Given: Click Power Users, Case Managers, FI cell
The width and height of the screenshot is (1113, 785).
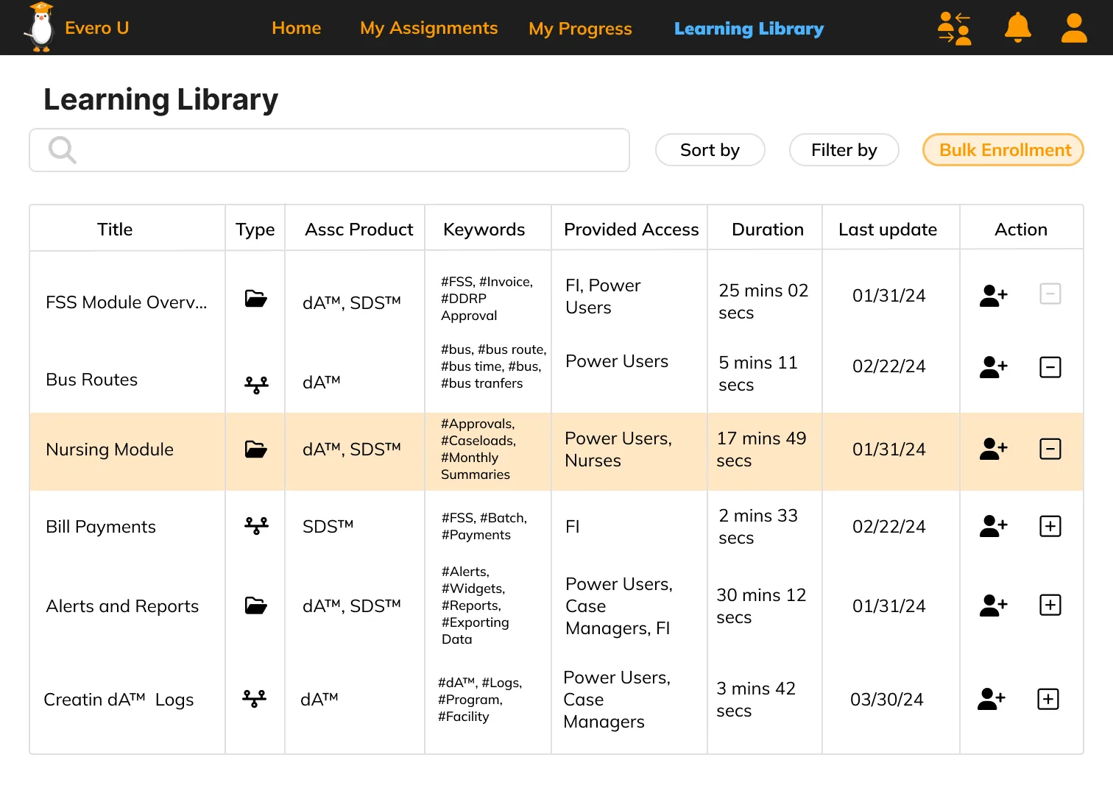Looking at the screenshot, I should click(x=619, y=606).
